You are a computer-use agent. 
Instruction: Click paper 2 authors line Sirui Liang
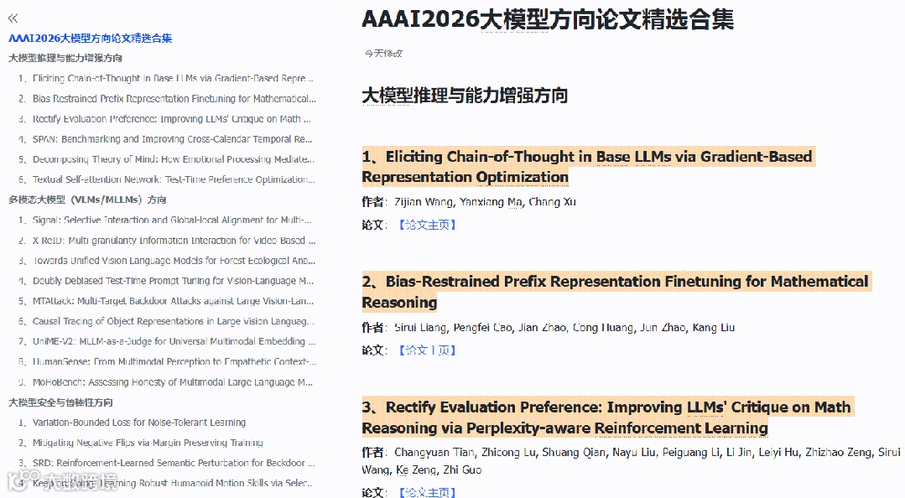(549, 328)
